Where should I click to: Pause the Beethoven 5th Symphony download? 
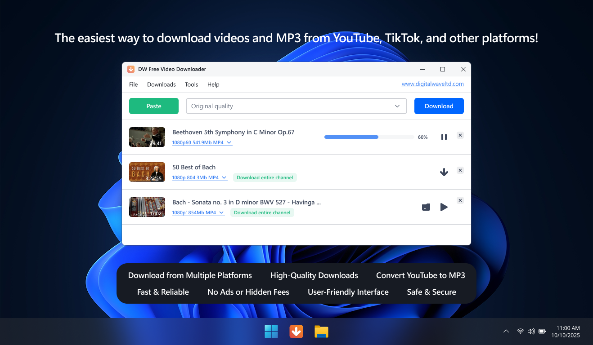(x=444, y=137)
